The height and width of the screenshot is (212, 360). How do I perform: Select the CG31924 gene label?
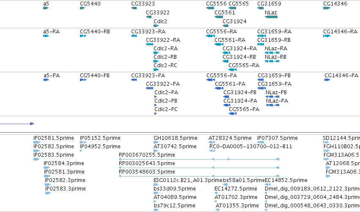[x=234, y=21]
